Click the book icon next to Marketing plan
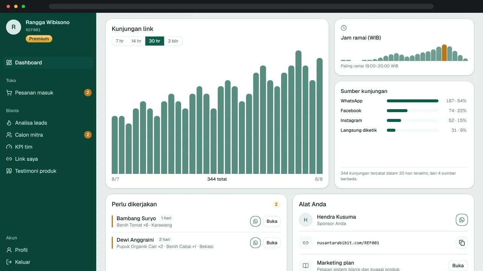This screenshot has height=271, width=483. pos(306,266)
